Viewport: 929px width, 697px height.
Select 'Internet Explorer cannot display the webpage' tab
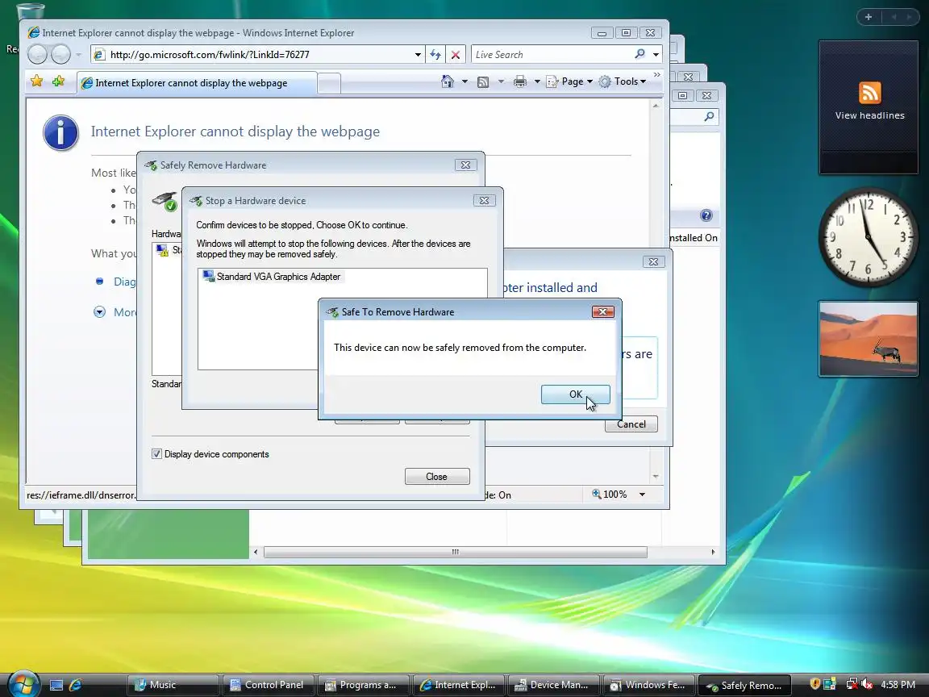pyautogui.click(x=197, y=83)
